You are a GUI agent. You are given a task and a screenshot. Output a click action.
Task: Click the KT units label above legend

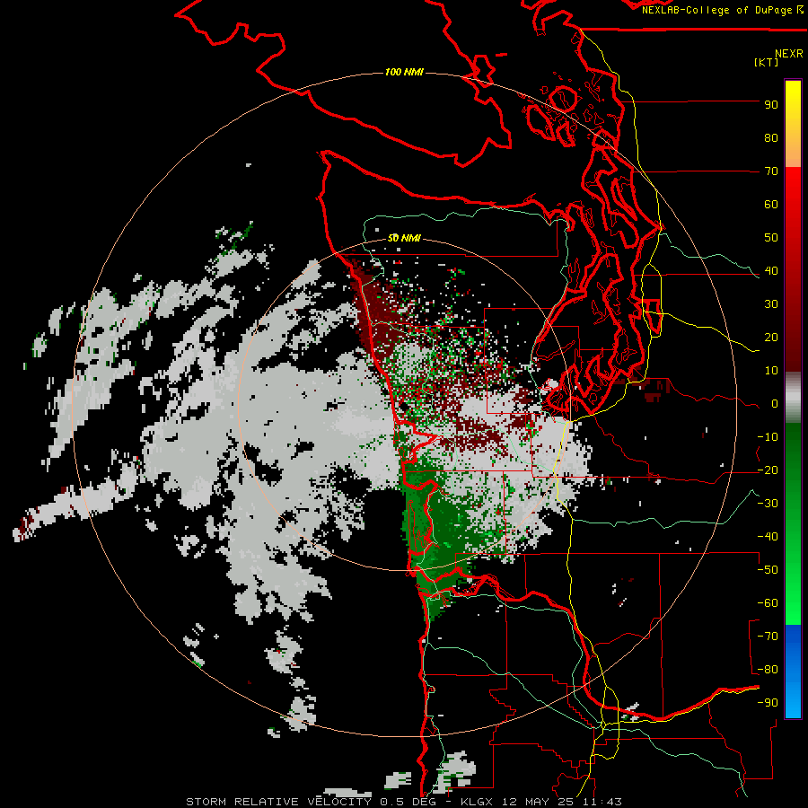point(767,62)
